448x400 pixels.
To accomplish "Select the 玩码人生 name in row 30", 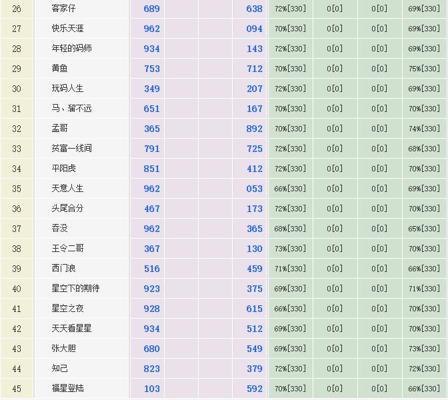I will click(67, 89).
